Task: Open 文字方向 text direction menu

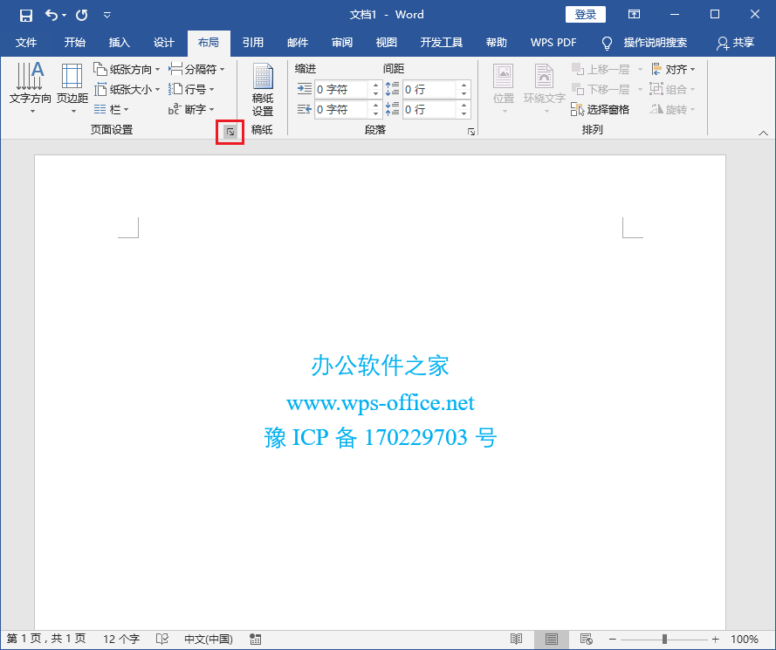Action: (31, 88)
